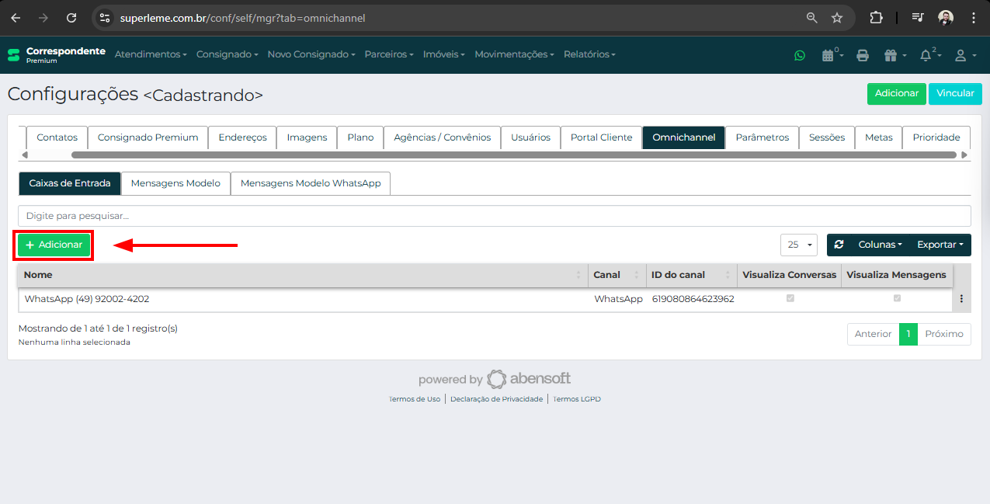The width and height of the screenshot is (990, 504).
Task: Switch to the Mensagens Modelo tab
Action: click(x=175, y=183)
